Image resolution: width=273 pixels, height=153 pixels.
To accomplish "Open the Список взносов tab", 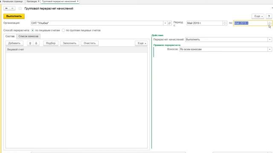I will pyautogui.click(x=29, y=36).
